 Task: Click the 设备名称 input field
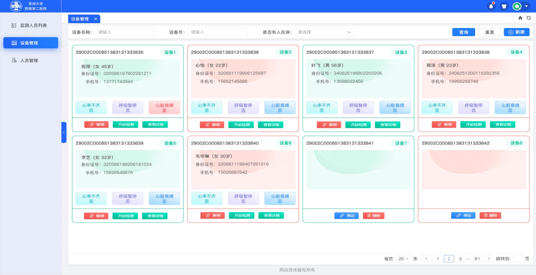coord(125,32)
